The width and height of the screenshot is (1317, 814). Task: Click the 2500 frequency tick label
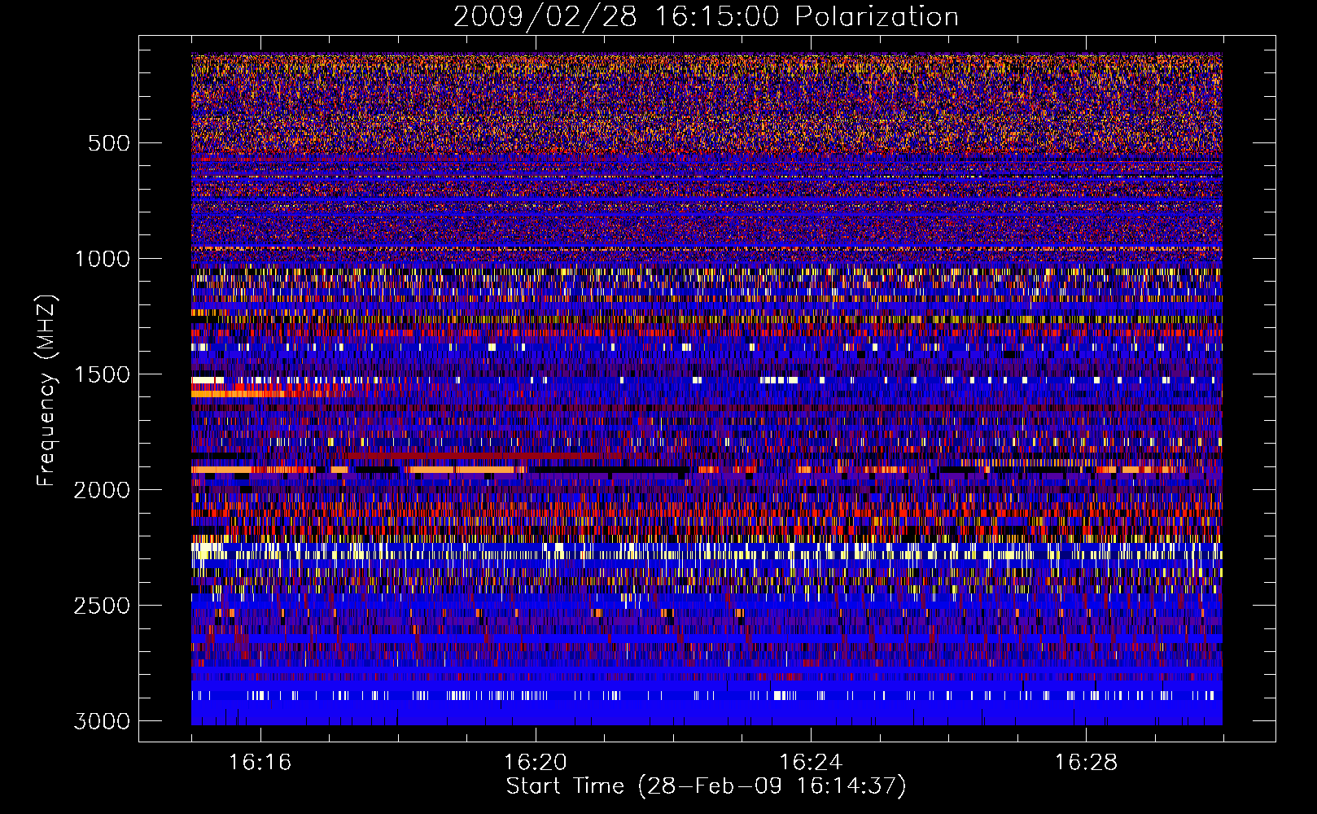102,606
